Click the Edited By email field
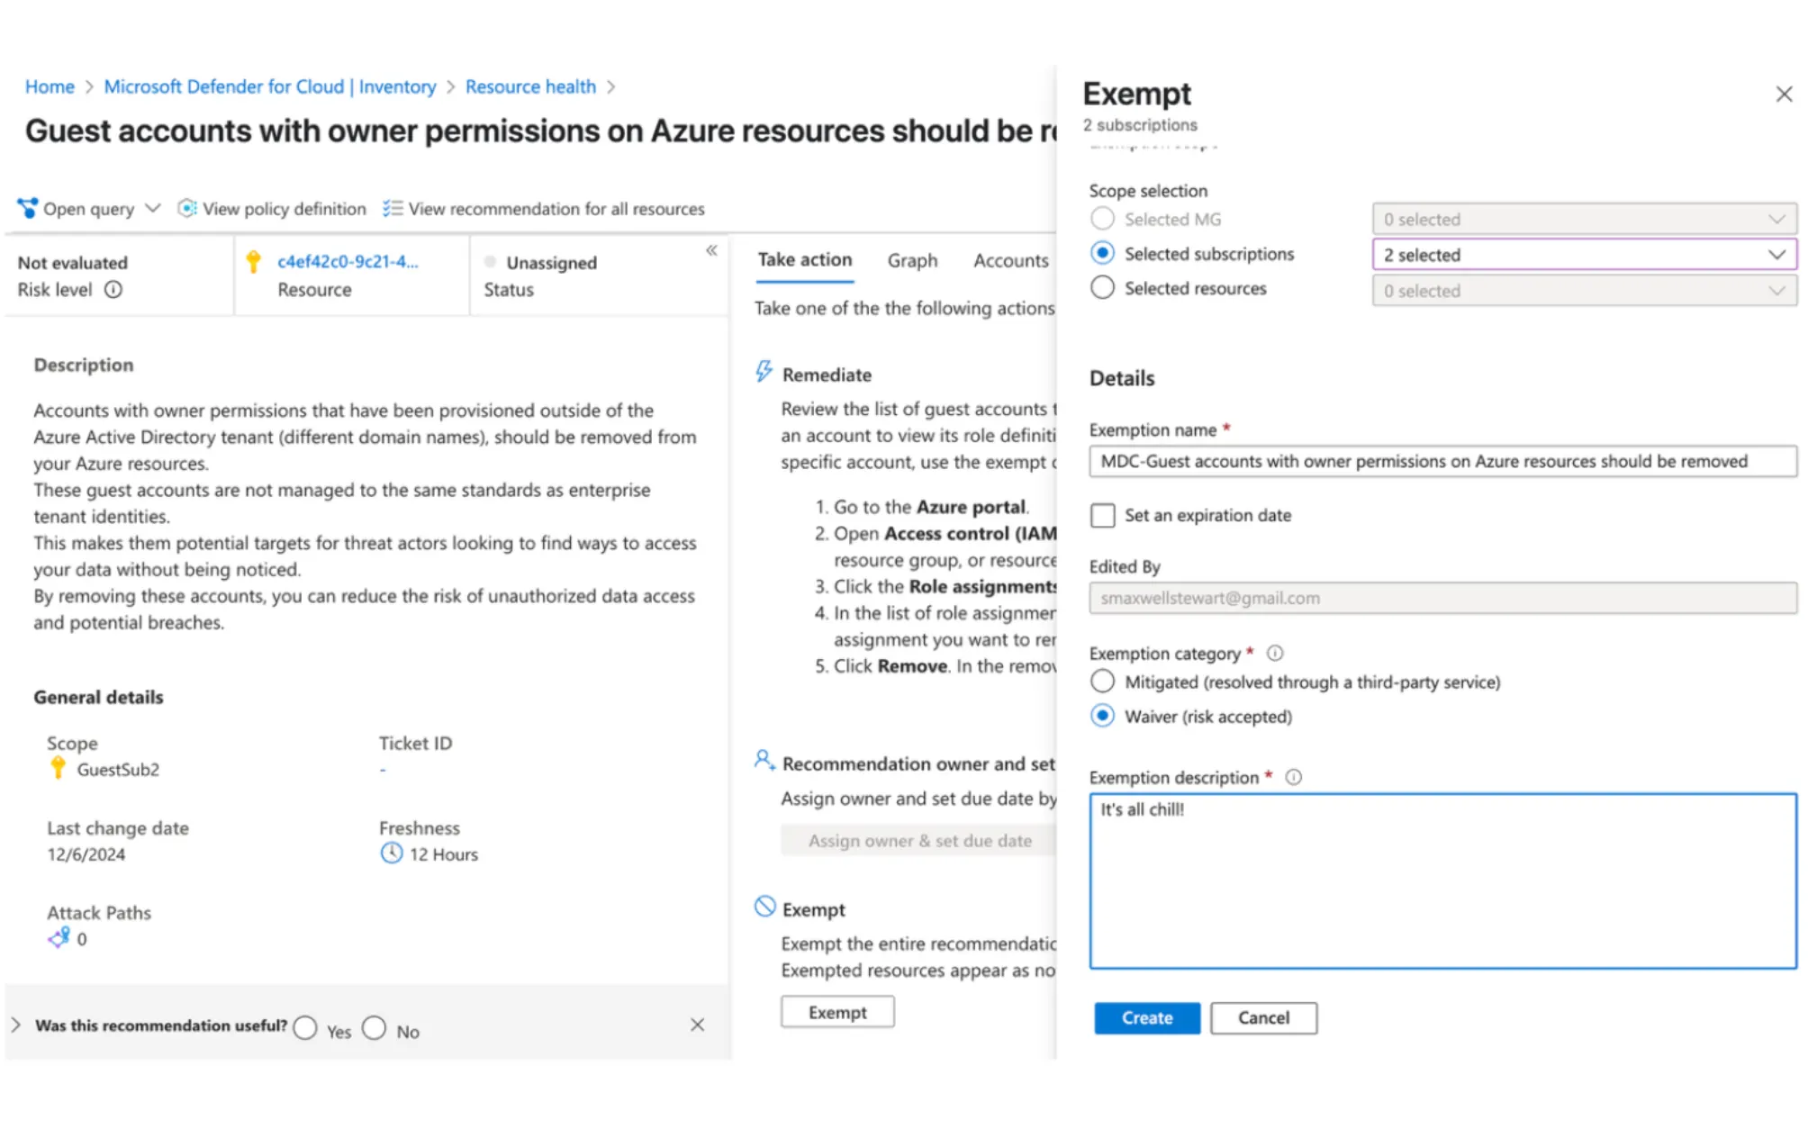Viewport: 1808px width, 1129px height. [x=1442, y=598]
